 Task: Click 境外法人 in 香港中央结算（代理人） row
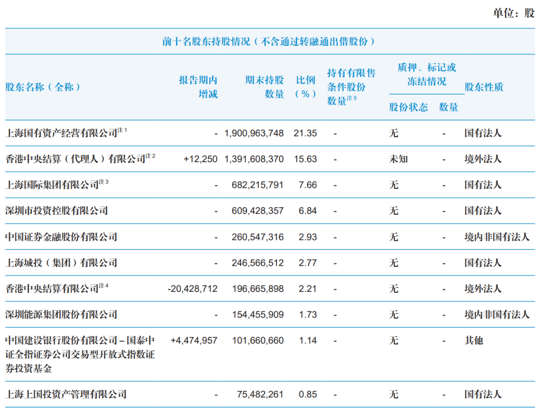coord(483,159)
